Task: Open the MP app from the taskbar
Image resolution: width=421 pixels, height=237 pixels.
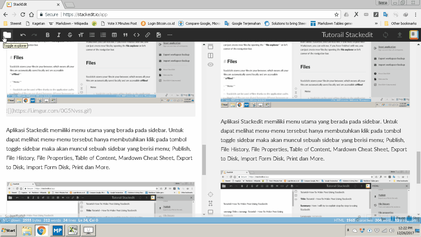Action: click(57, 230)
